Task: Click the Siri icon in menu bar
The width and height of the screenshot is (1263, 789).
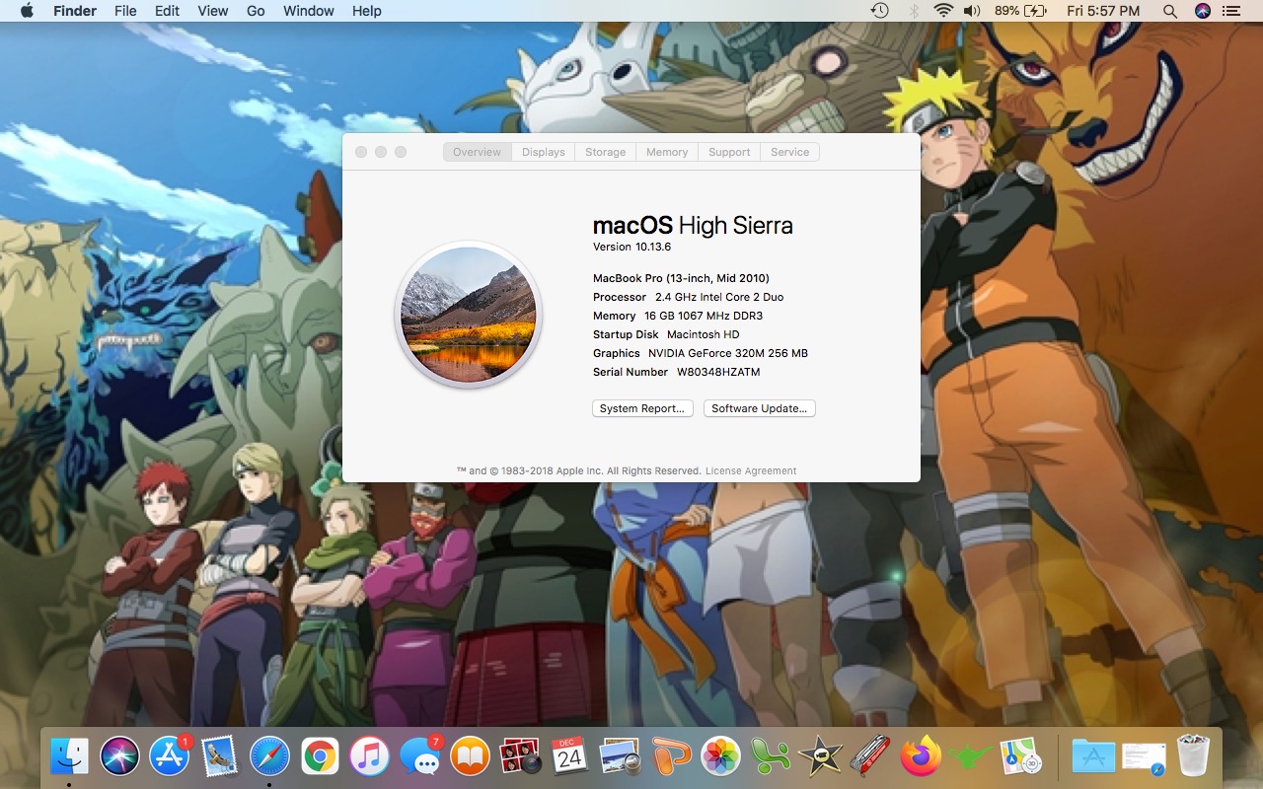Action: [x=1202, y=11]
